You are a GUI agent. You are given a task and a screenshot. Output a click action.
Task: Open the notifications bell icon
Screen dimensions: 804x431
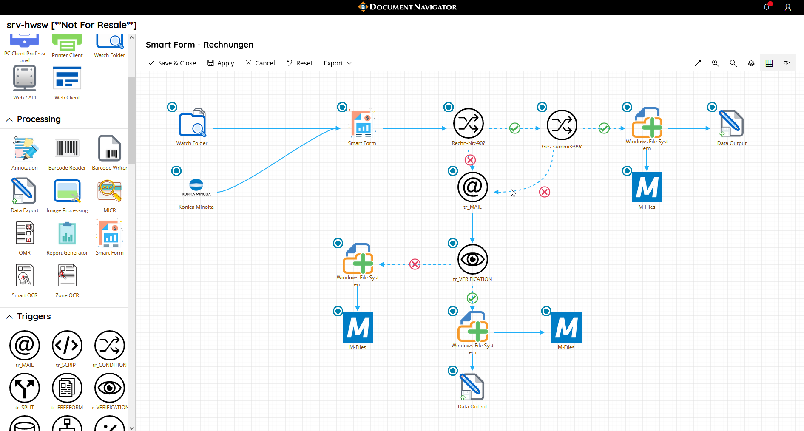(x=767, y=7)
